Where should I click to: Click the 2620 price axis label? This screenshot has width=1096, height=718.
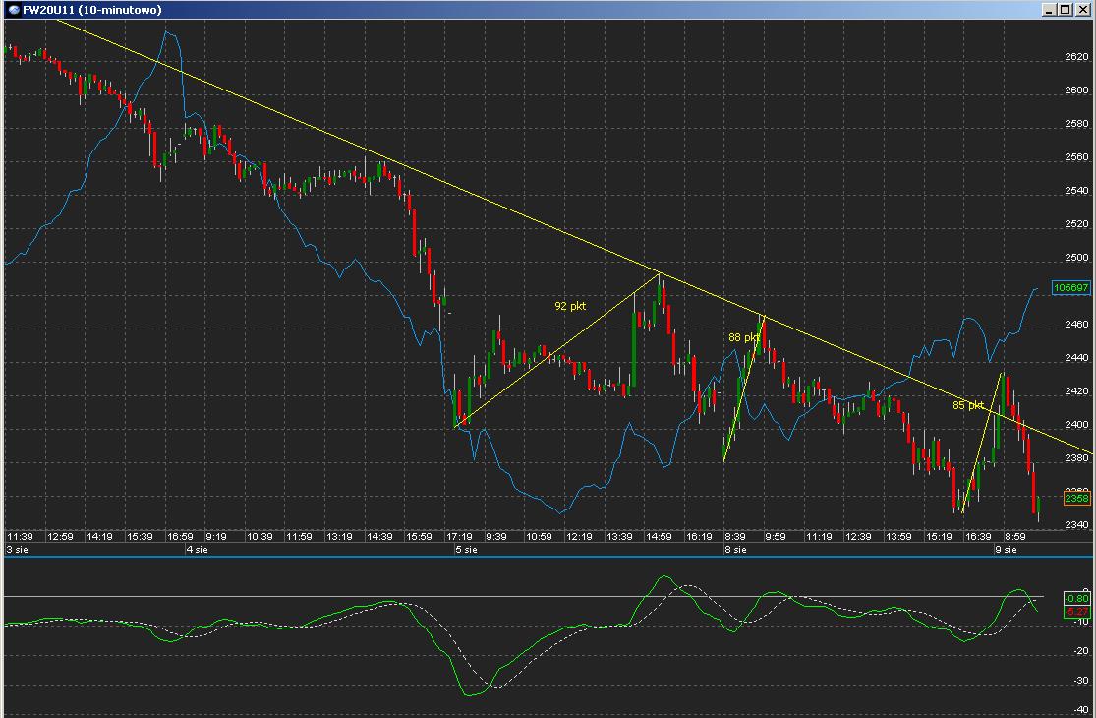click(1077, 57)
